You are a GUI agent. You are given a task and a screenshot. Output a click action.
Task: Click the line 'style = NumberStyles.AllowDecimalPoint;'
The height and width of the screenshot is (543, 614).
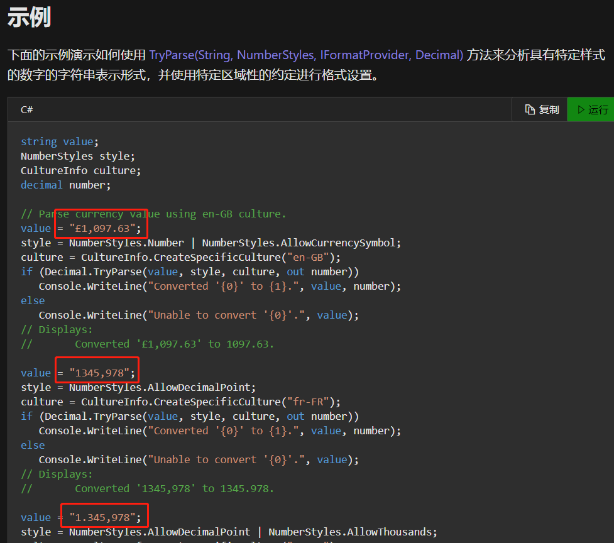pos(138,387)
